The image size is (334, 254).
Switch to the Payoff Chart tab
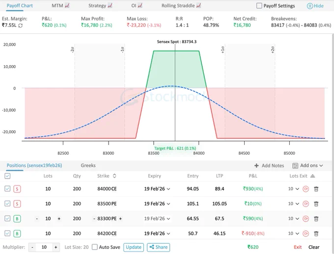[20, 6]
